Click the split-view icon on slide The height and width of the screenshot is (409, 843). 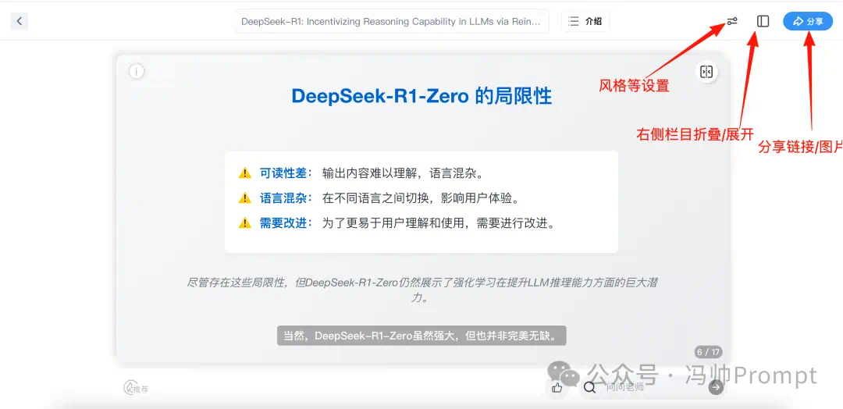[706, 72]
